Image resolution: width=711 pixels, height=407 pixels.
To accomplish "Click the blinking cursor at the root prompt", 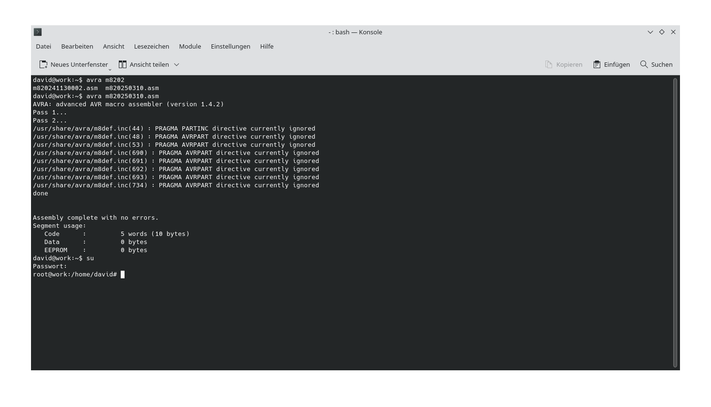I will pos(123,274).
